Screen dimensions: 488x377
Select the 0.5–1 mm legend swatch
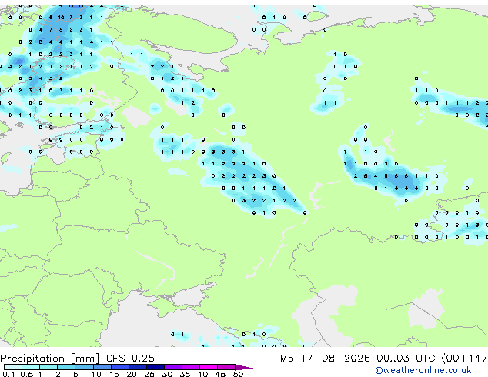click(31, 367)
